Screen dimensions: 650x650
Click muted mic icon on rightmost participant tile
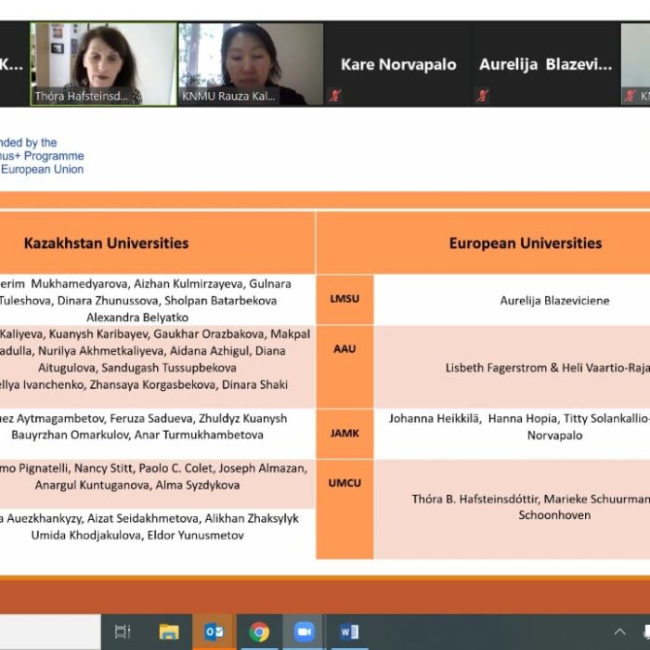630,96
